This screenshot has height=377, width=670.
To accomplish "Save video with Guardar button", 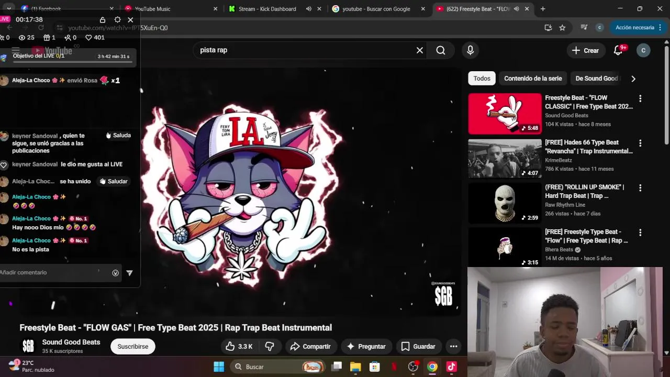I will 418,347.
